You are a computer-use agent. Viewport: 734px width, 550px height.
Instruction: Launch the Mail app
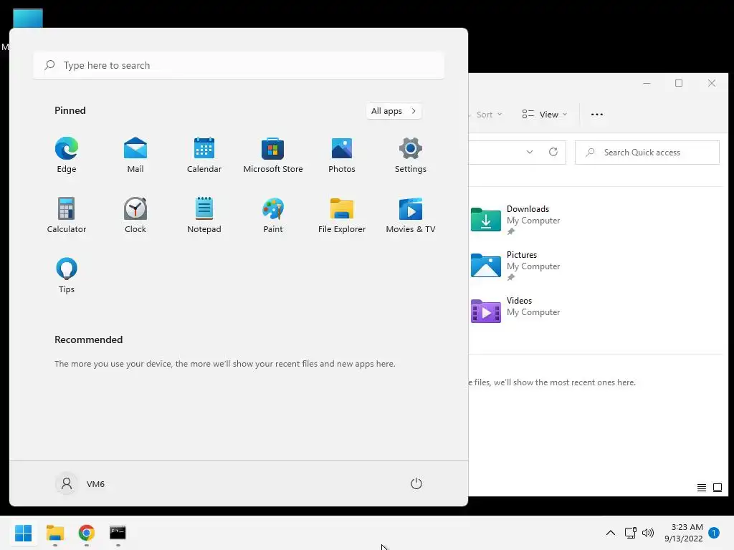135,155
